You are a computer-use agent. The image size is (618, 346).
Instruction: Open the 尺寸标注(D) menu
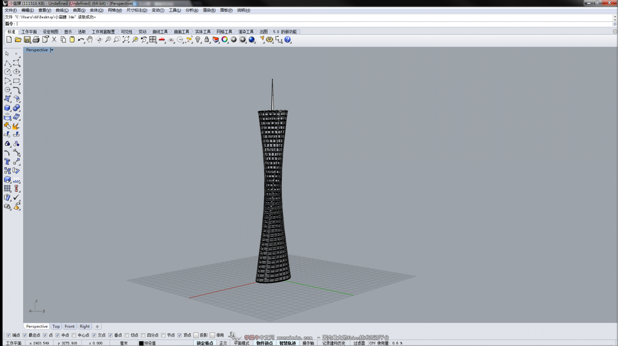[137, 10]
